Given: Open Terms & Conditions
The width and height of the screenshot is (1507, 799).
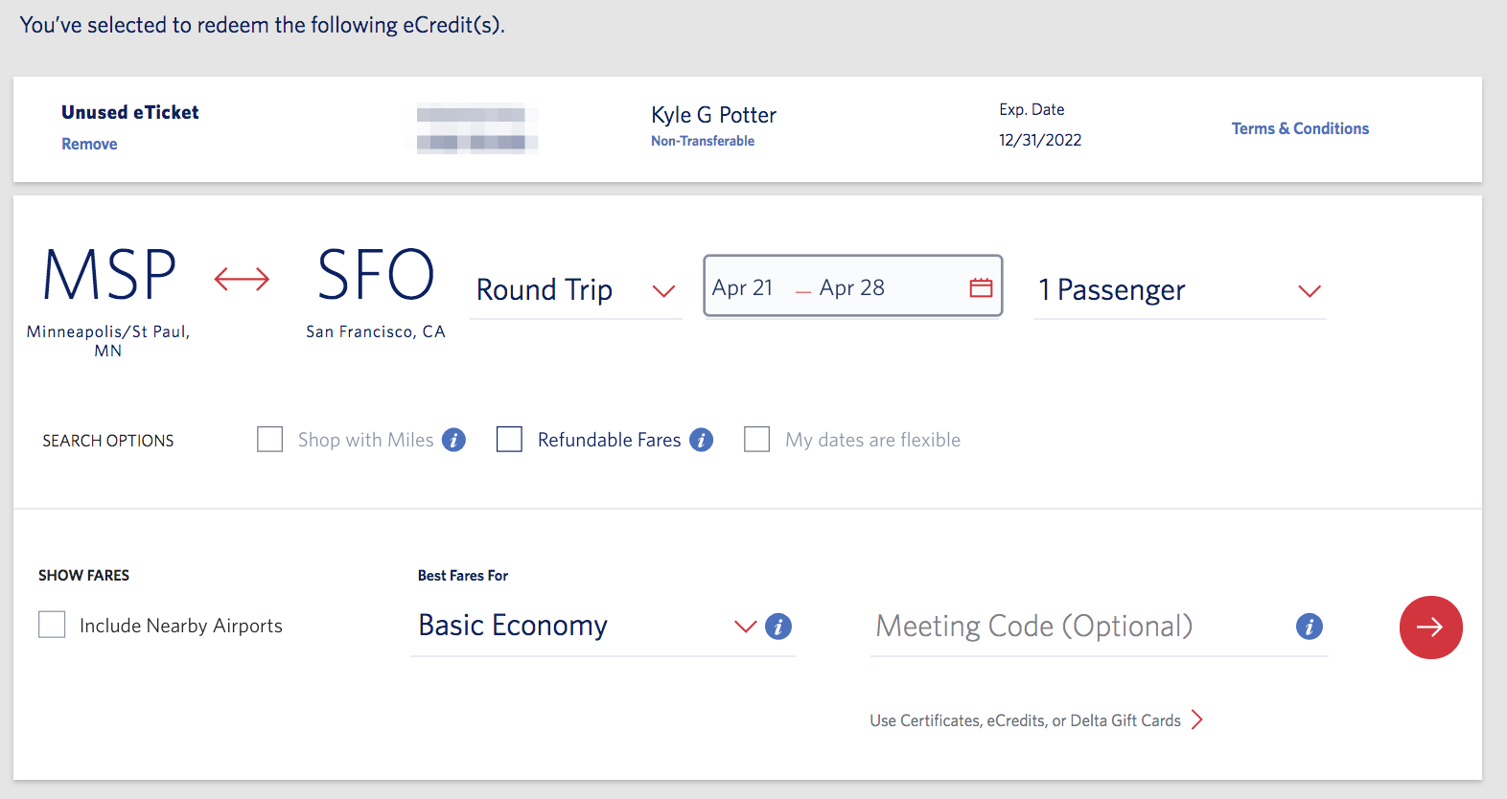Looking at the screenshot, I should pyautogui.click(x=1300, y=127).
